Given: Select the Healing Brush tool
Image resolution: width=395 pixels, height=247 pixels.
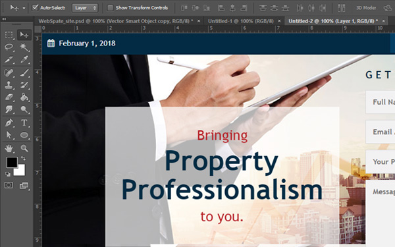Looking at the screenshot, I should click(9, 73).
